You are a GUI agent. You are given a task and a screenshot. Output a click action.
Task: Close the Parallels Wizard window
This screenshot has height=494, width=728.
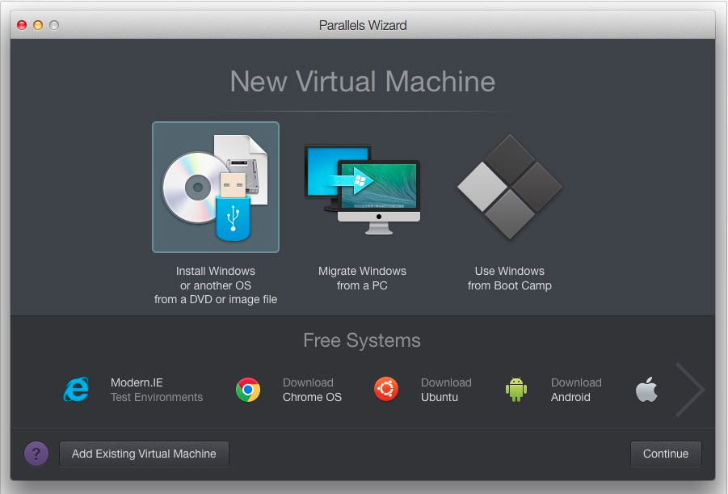22,25
